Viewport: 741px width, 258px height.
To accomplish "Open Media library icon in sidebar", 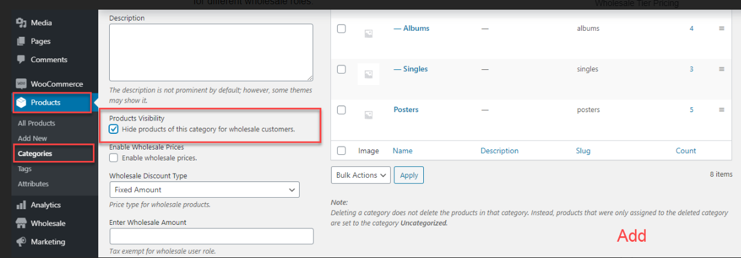I will 21,23.
